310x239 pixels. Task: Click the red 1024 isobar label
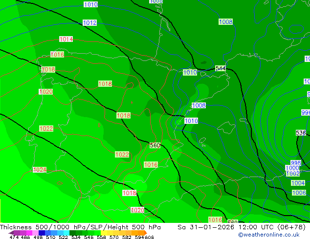(x=40, y=170)
